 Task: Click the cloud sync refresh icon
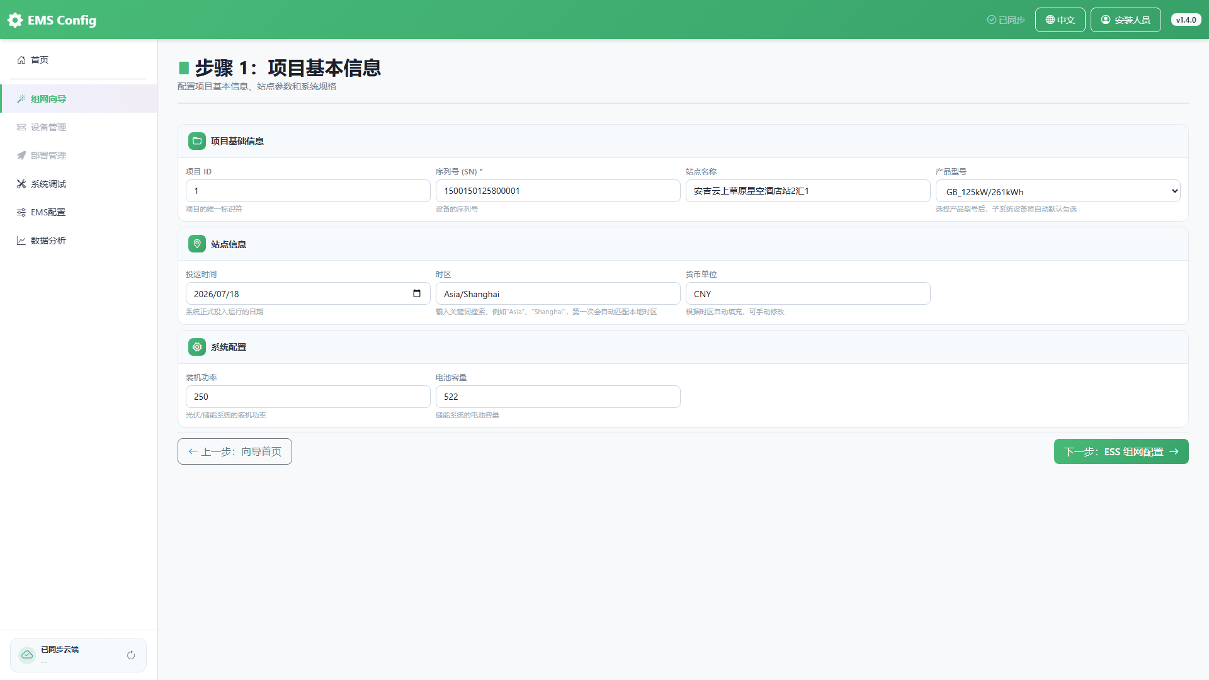(x=131, y=655)
